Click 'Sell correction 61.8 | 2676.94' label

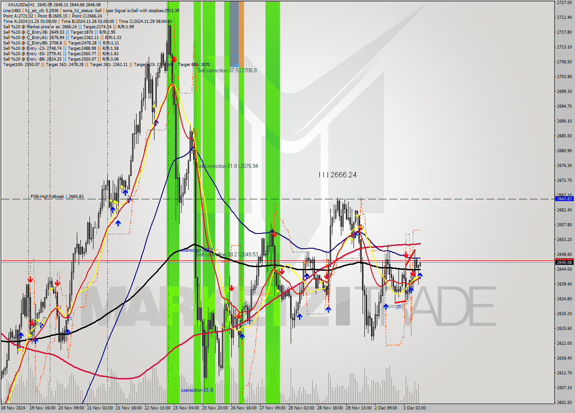coord(227,166)
